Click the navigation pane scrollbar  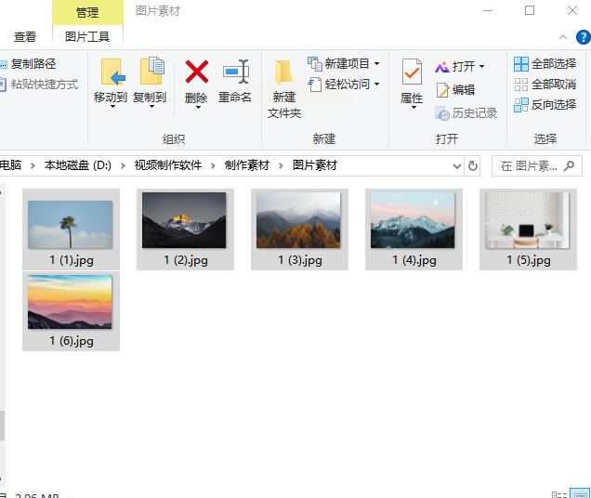[2, 426]
